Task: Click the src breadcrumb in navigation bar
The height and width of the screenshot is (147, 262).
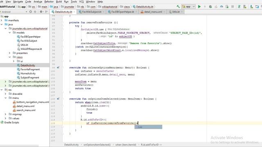Action: point(34,7)
